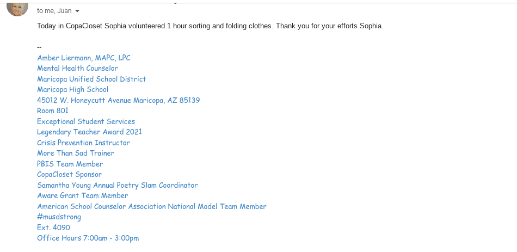Screen dimensions: 517x252
Task: Expand recipient details arrow next to Juan
Action: point(77,11)
